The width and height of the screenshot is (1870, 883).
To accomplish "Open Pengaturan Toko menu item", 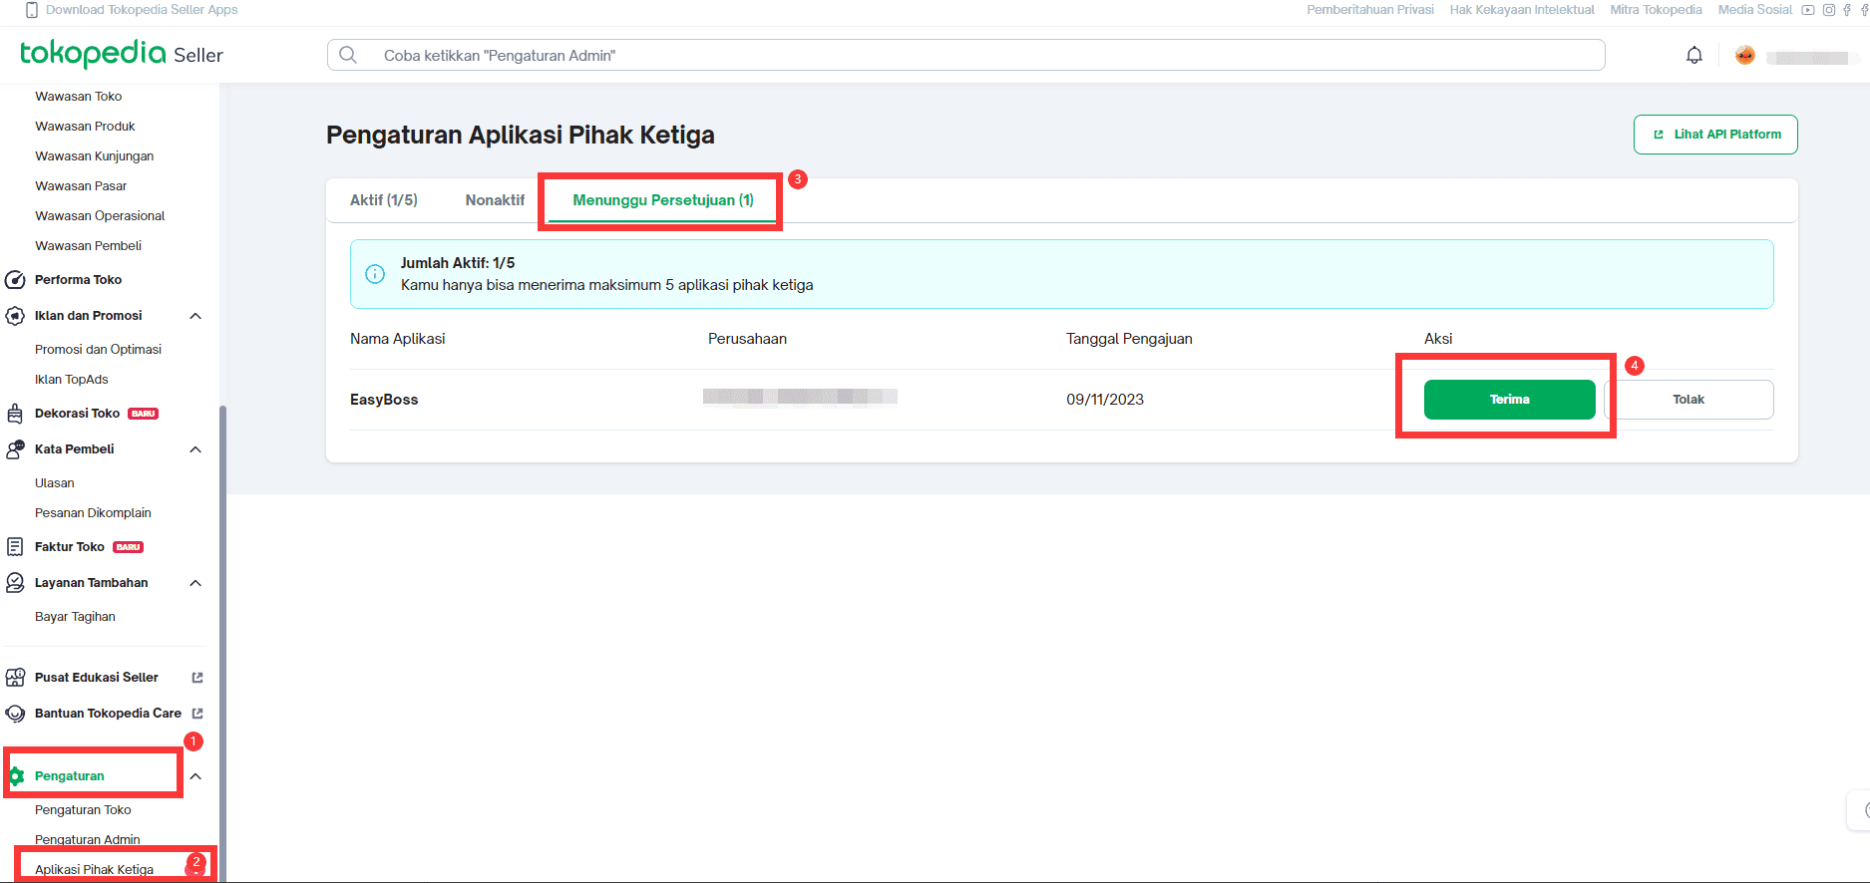I will [x=83, y=810].
